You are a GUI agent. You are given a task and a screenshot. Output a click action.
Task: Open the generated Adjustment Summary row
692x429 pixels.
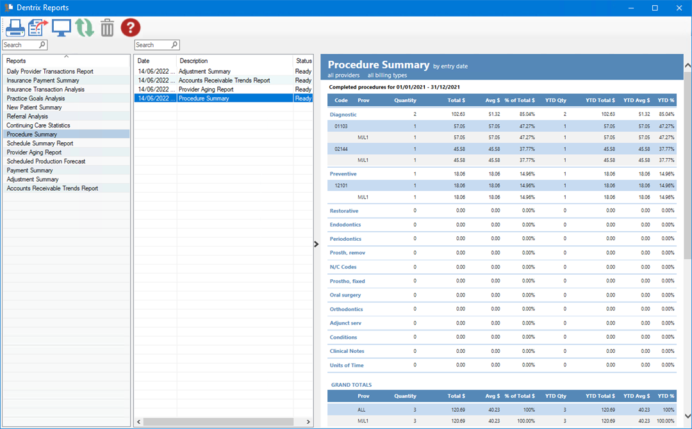tap(204, 72)
